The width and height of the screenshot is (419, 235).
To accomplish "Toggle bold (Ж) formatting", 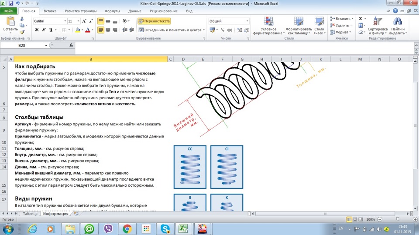I will (37, 30).
